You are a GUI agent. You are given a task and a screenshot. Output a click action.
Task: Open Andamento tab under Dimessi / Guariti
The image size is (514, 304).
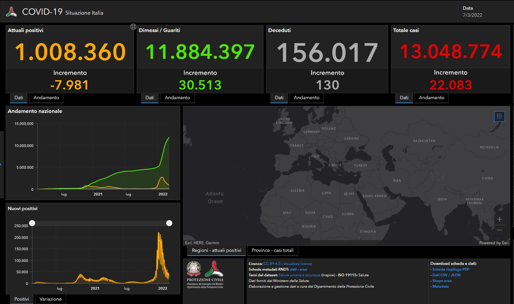177,98
